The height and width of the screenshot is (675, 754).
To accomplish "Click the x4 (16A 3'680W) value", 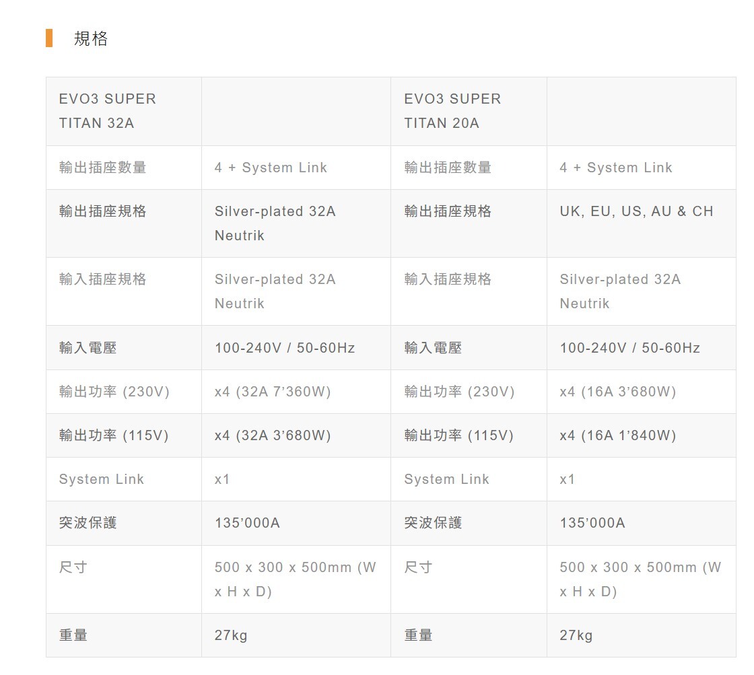I will coord(618,392).
